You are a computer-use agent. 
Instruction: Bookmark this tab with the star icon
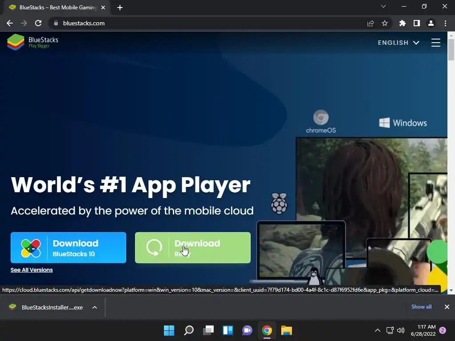click(385, 23)
